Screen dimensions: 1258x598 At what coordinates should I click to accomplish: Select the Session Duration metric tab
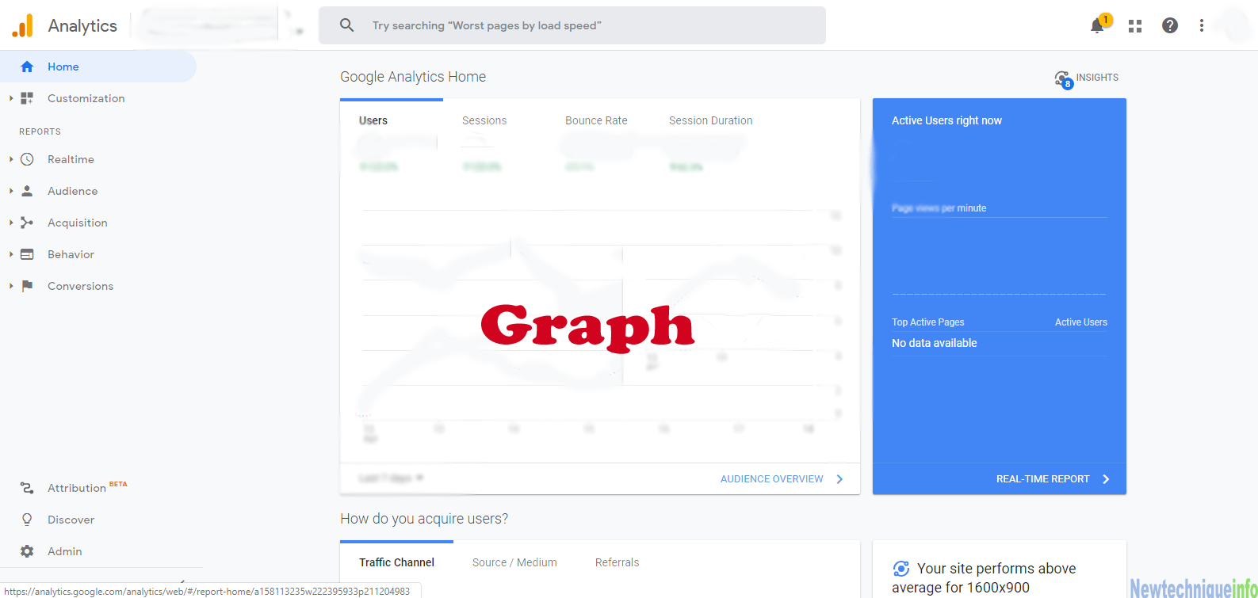pyautogui.click(x=711, y=120)
